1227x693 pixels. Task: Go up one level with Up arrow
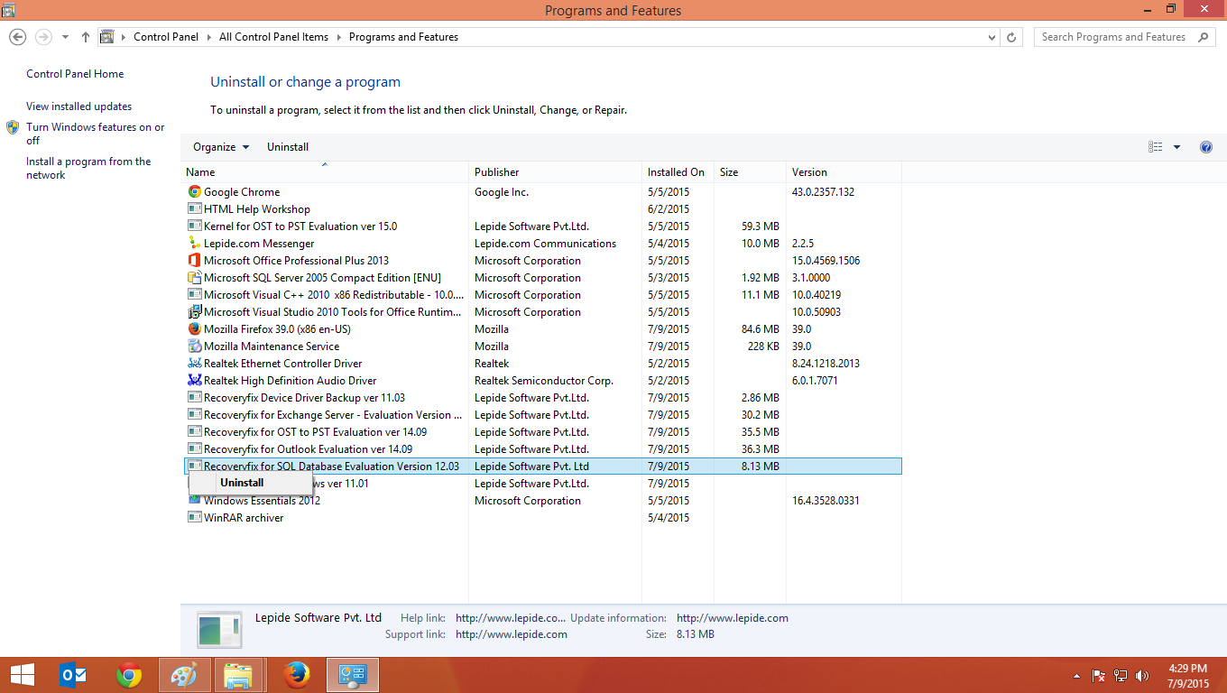(x=86, y=37)
